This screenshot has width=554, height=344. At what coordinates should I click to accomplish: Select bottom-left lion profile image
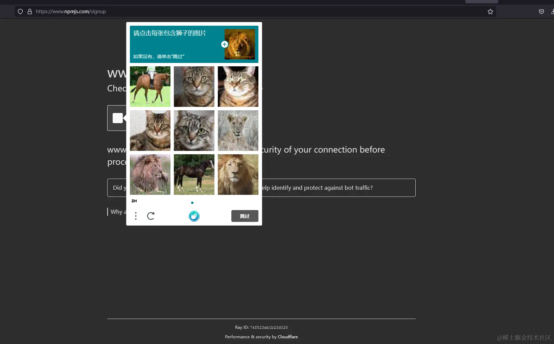[150, 175]
